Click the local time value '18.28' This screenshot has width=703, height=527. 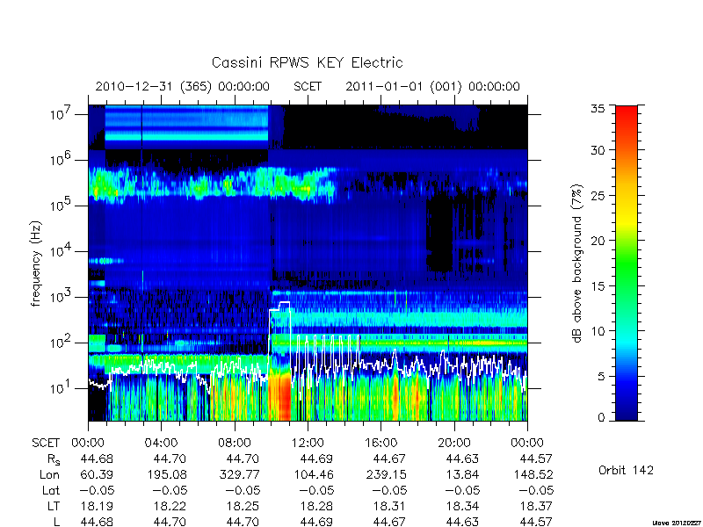pos(316,507)
